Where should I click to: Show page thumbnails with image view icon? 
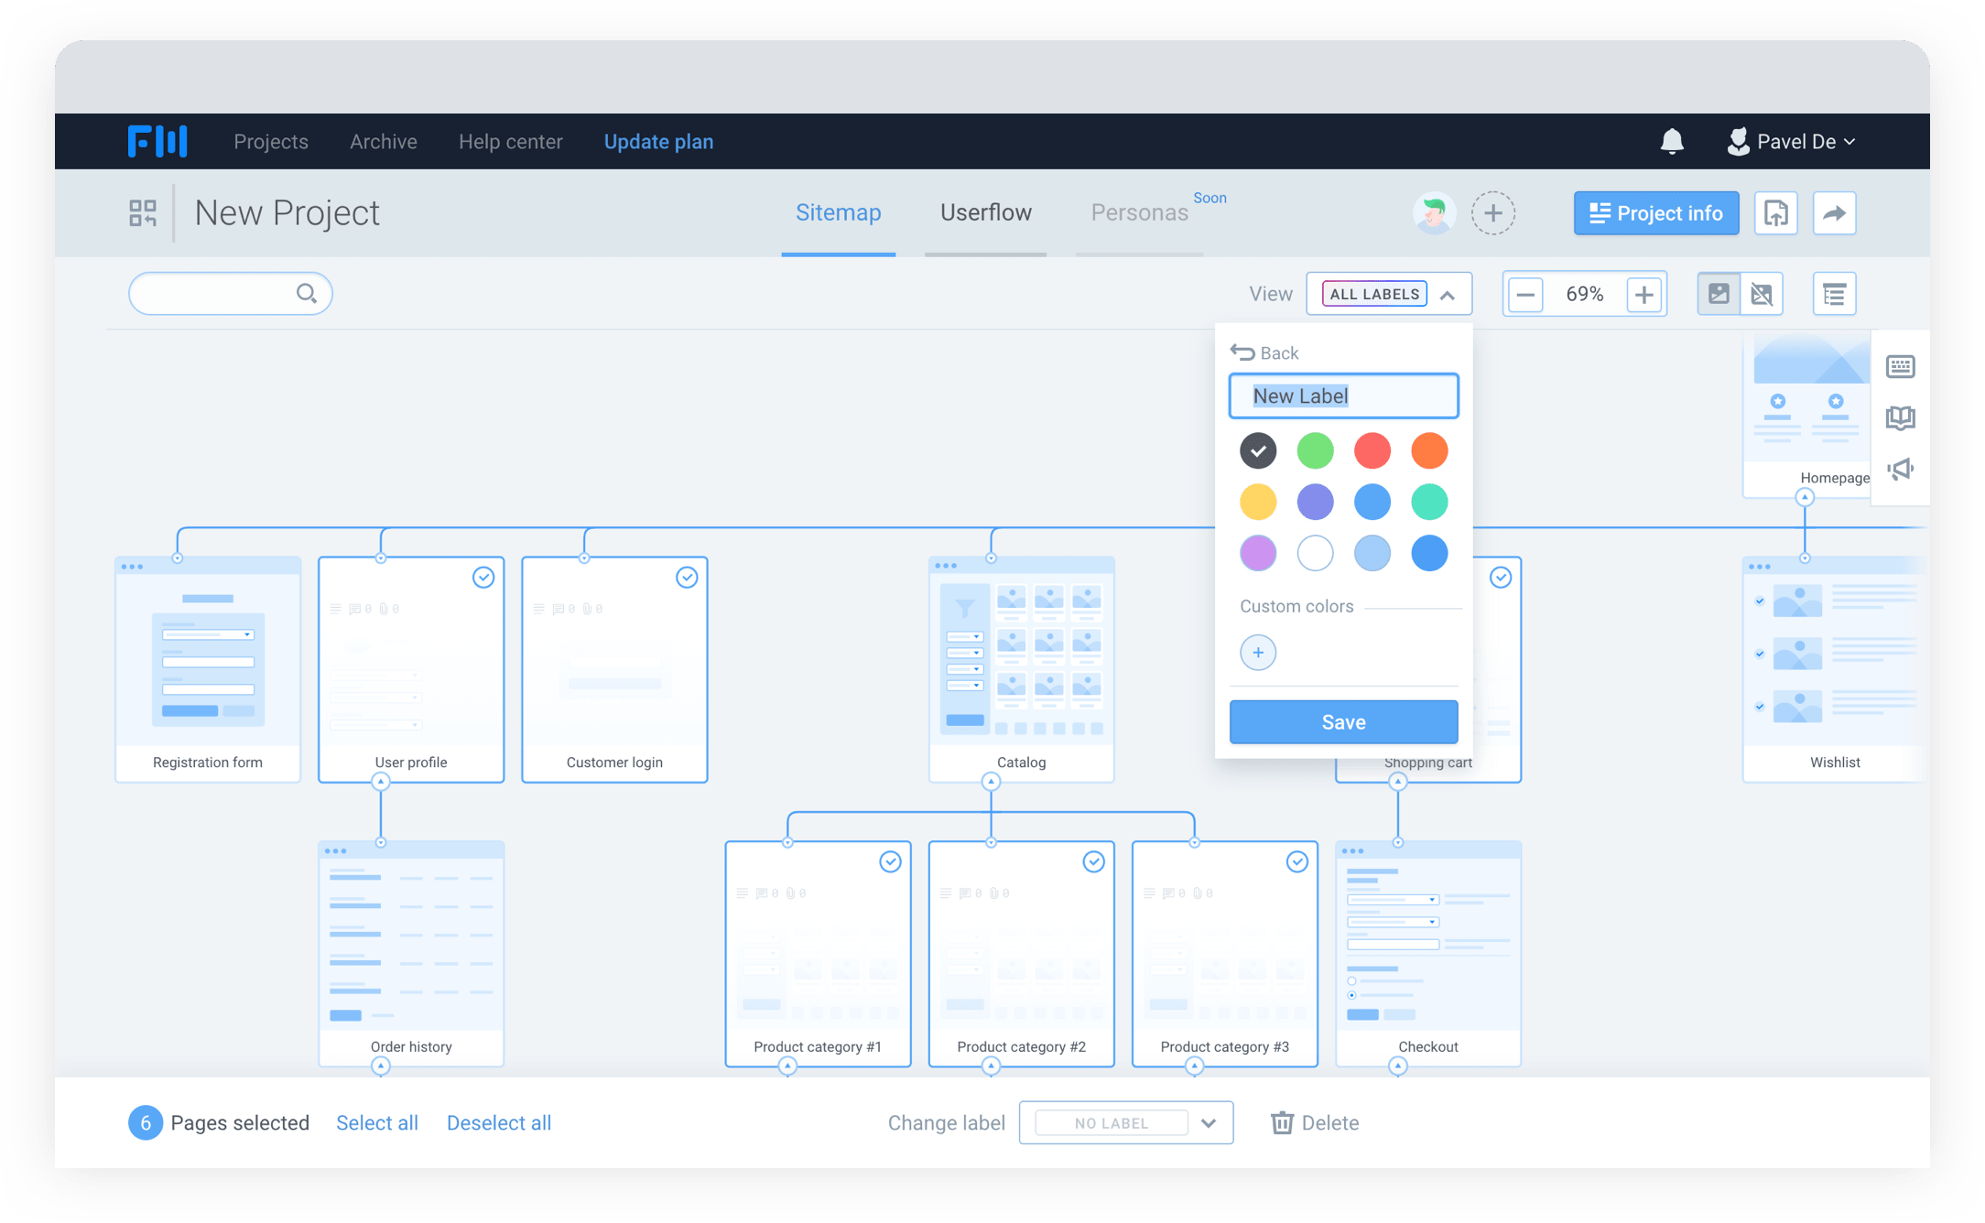1719,294
